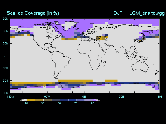
Task: Pick the light lavender 80–90% colorbar segment
Action: 89,100
